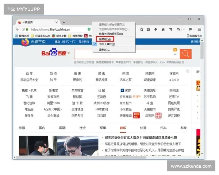This screenshot has width=219, height=175.
Task: Click the Firefox logo on the homepage header
Action: 25,42
